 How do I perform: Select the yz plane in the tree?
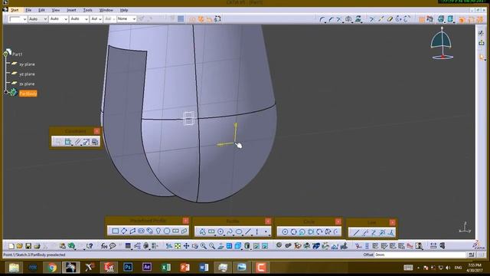[x=27, y=74]
